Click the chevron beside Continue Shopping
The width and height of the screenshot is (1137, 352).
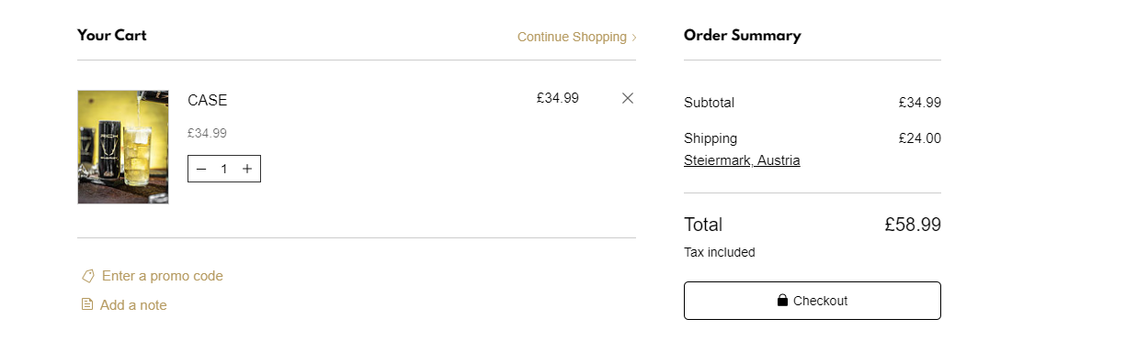coord(633,38)
